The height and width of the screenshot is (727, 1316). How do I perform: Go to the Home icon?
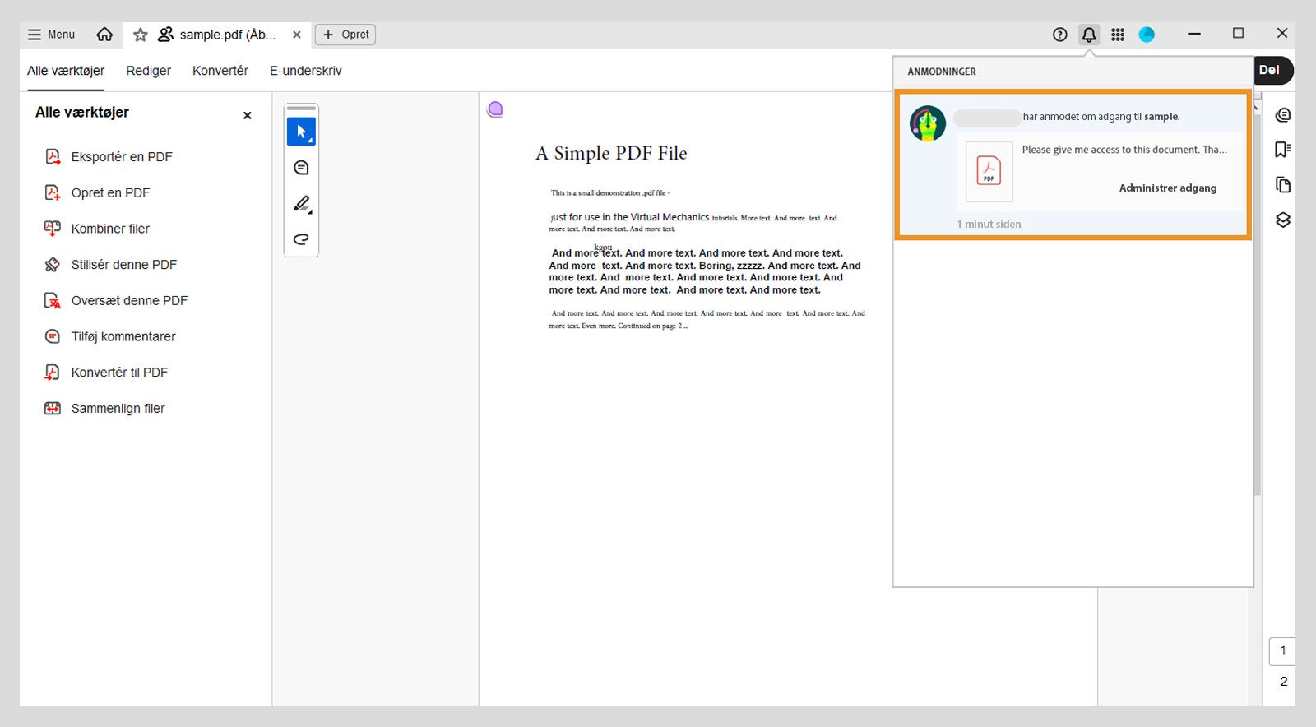104,35
